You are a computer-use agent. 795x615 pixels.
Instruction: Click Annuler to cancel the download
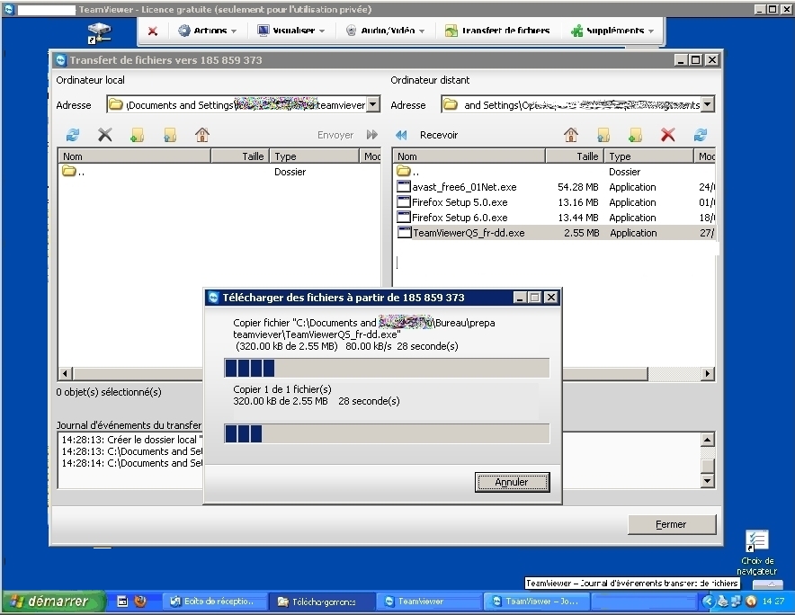click(x=512, y=482)
